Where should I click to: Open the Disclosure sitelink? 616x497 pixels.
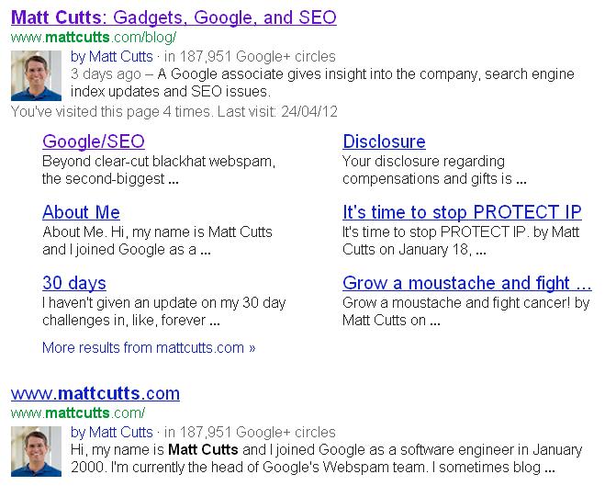coord(384,141)
